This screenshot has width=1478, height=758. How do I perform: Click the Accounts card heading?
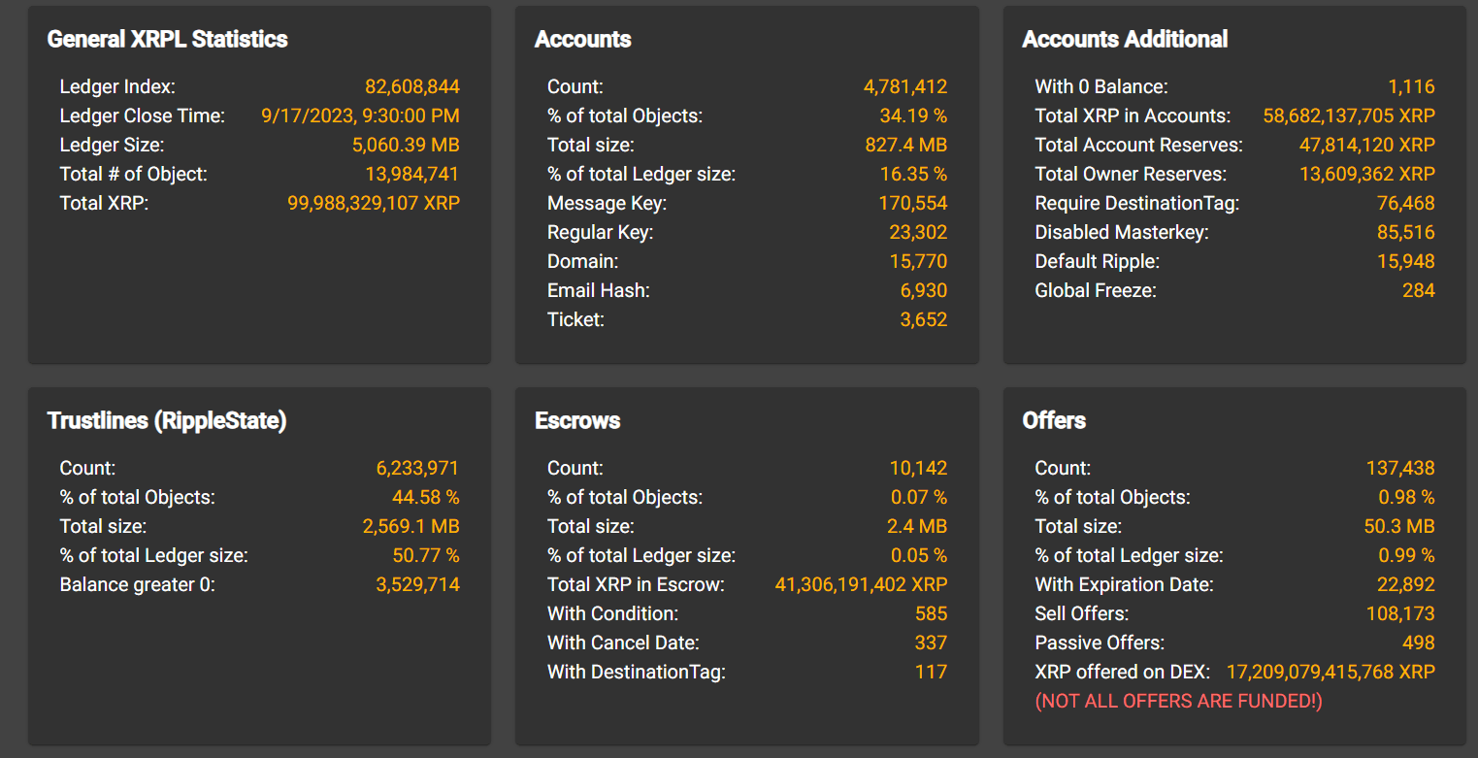(x=583, y=39)
